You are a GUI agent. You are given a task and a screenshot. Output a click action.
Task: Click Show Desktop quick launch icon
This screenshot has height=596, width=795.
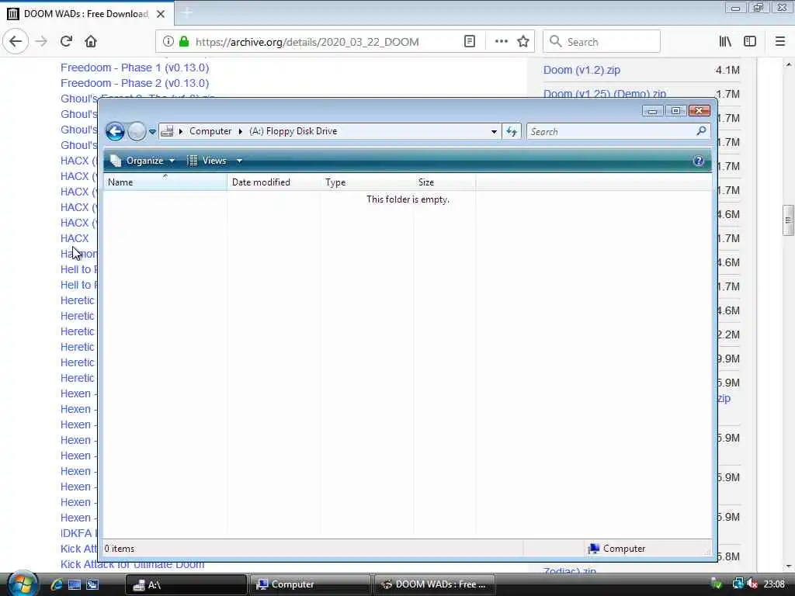[75, 584]
